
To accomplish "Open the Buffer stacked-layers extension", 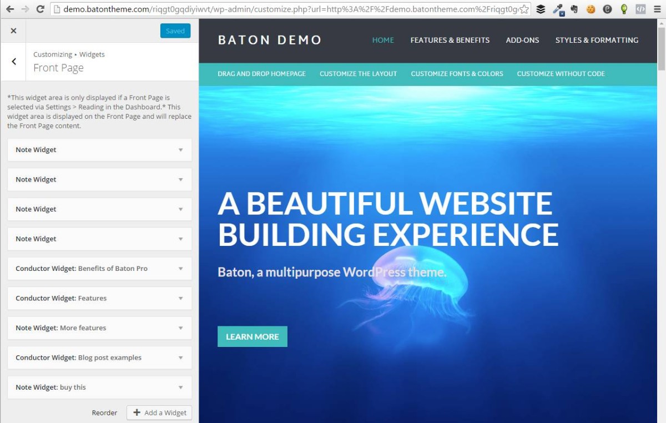I will (541, 9).
